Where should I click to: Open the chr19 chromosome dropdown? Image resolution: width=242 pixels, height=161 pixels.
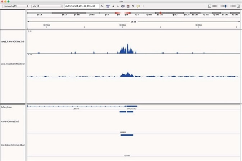47,6
